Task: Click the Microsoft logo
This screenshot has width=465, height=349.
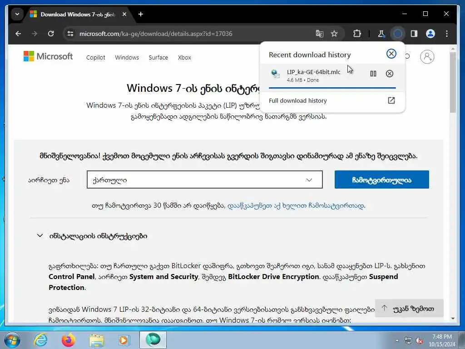Action: pos(48,56)
